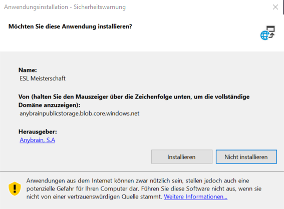Click the Domäne anzuzeigen): label line

(49, 105)
